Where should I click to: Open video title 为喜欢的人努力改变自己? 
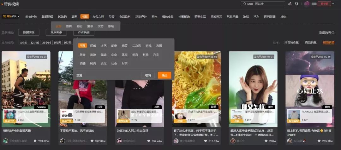click(132, 131)
